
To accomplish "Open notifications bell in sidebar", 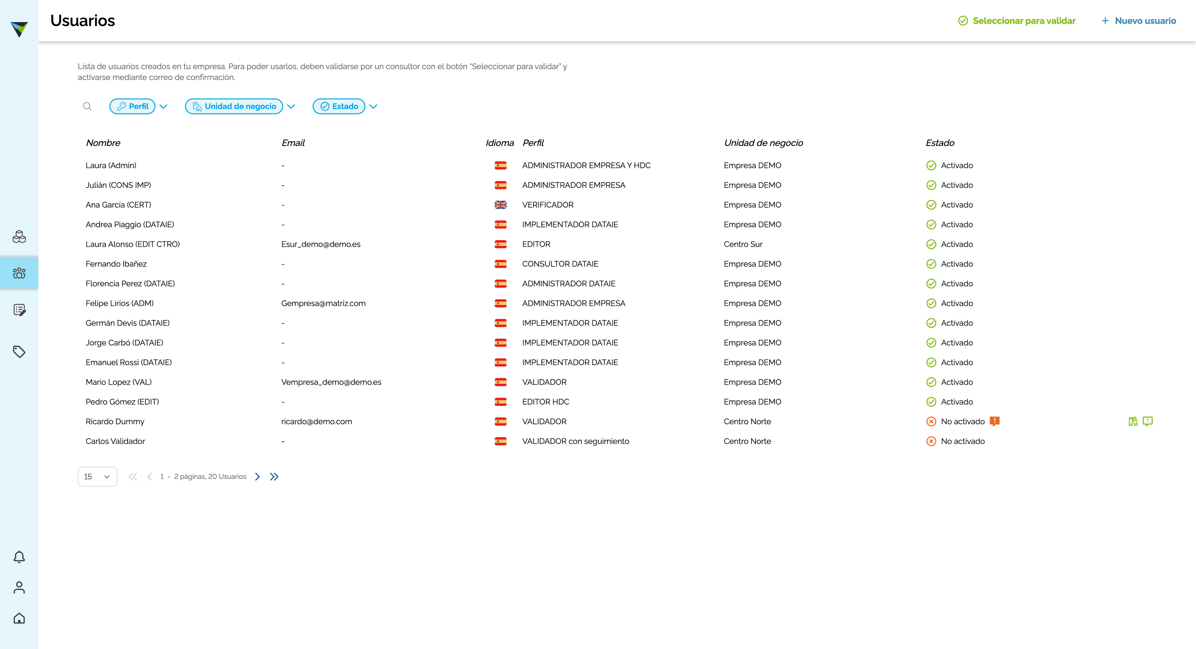I will coord(19,557).
